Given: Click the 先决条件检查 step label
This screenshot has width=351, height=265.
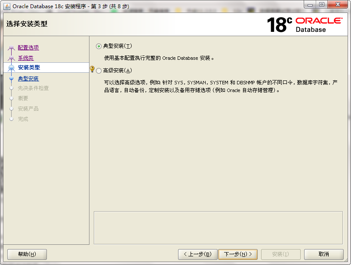Looking at the screenshot, I should 34,88.
